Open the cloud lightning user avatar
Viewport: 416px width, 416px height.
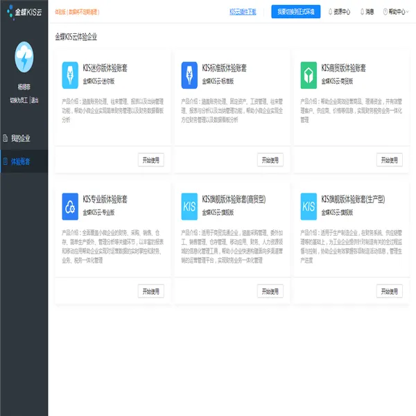(x=24, y=57)
